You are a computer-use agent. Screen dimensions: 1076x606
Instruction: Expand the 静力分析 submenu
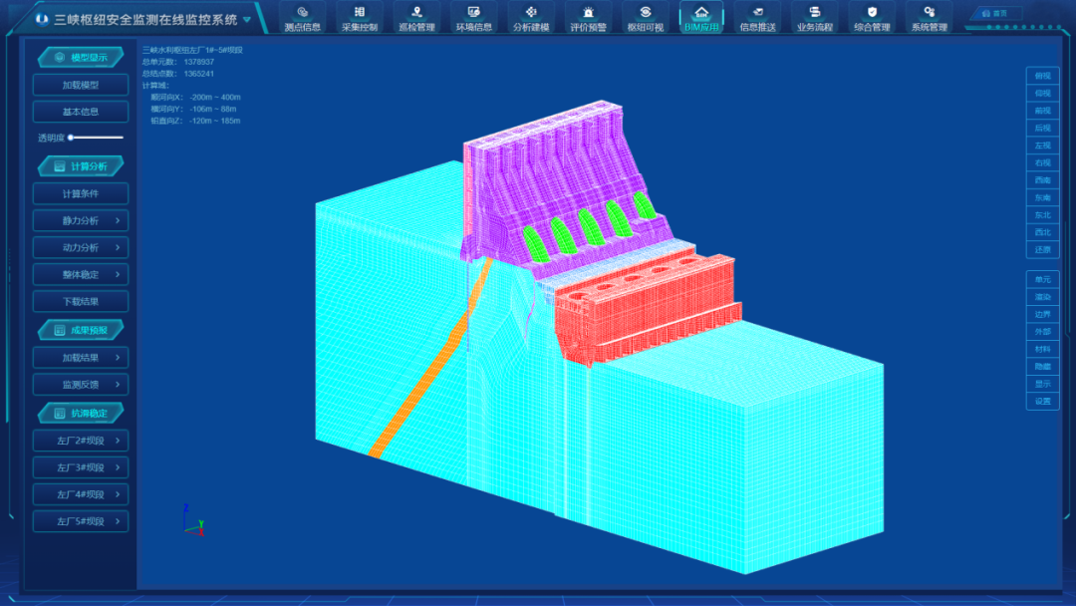click(81, 220)
